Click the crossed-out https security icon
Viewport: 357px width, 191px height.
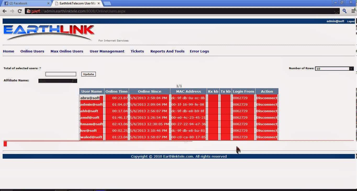point(29,11)
